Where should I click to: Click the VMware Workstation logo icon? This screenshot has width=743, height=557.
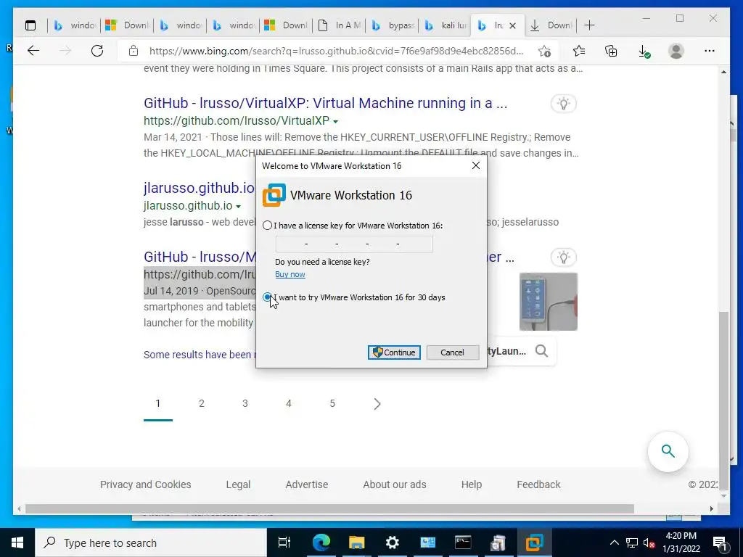click(274, 195)
